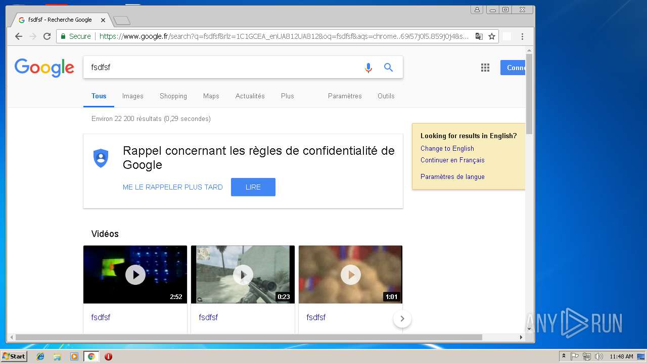647x363 pixels.
Task: Click the green Secure padlock icon
Action: [63, 36]
